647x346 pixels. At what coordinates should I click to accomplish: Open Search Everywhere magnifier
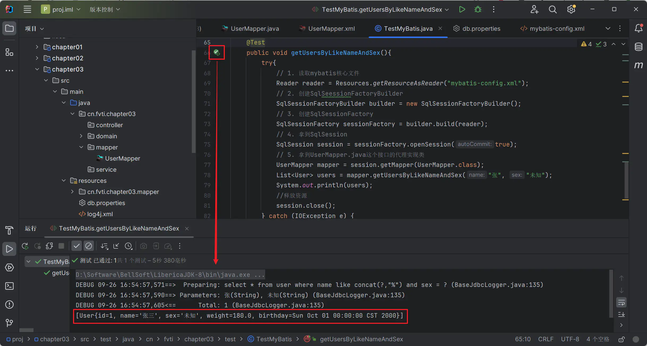553,10
